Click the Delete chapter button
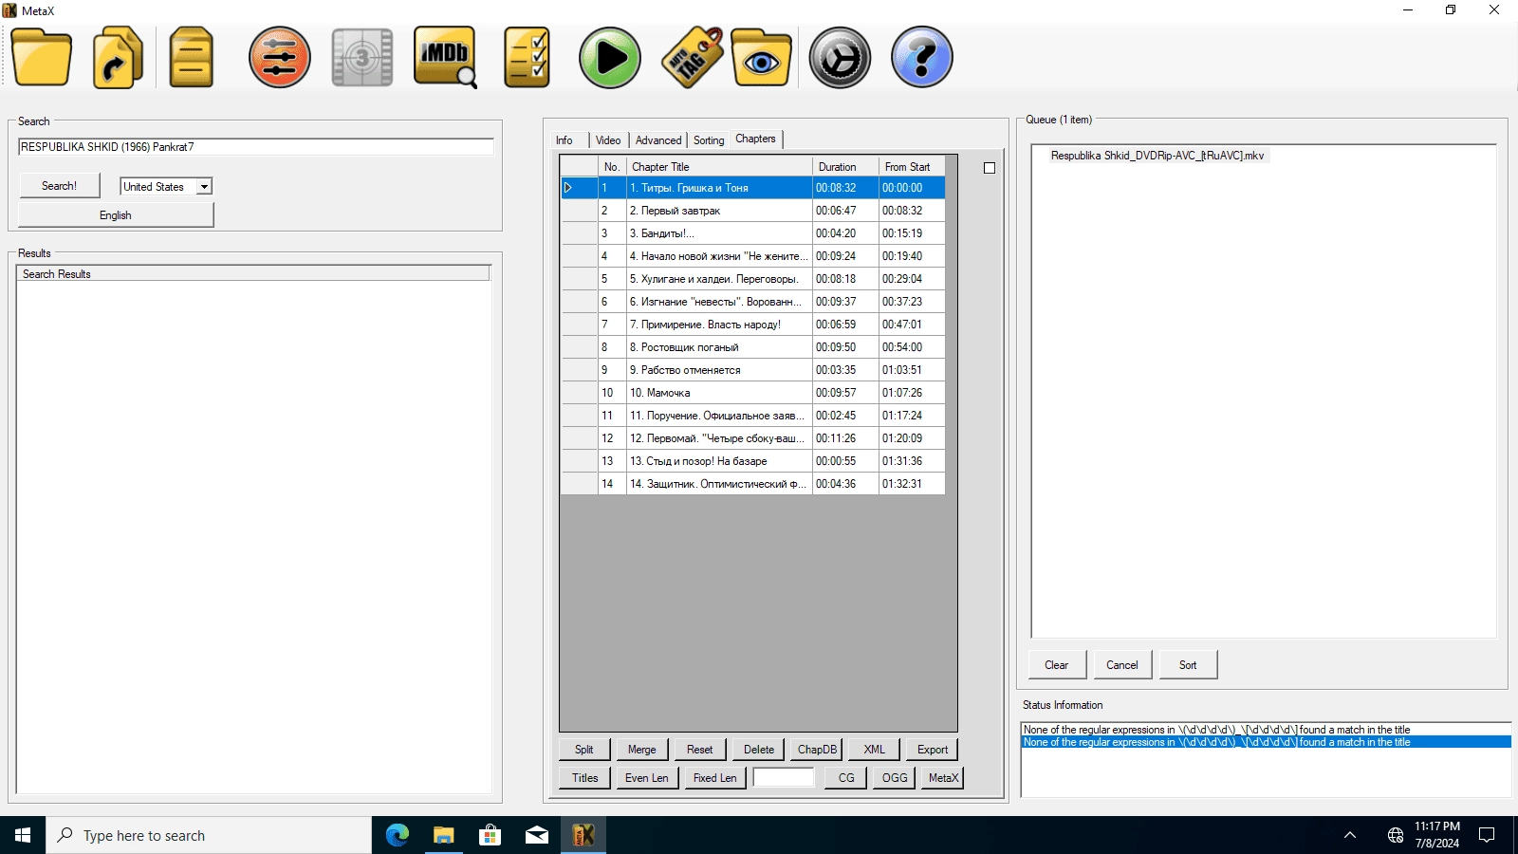This screenshot has height=854, width=1518. (x=759, y=750)
